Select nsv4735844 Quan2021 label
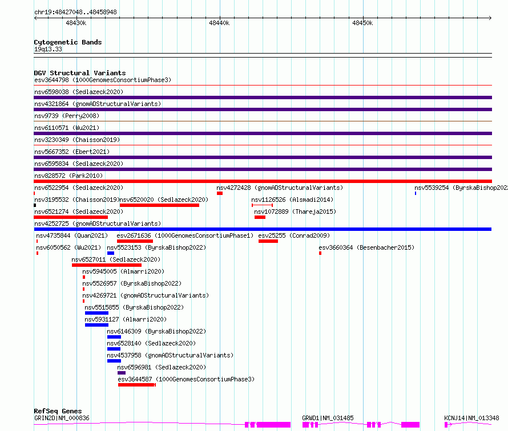This screenshot has height=431, width=508. point(72,235)
